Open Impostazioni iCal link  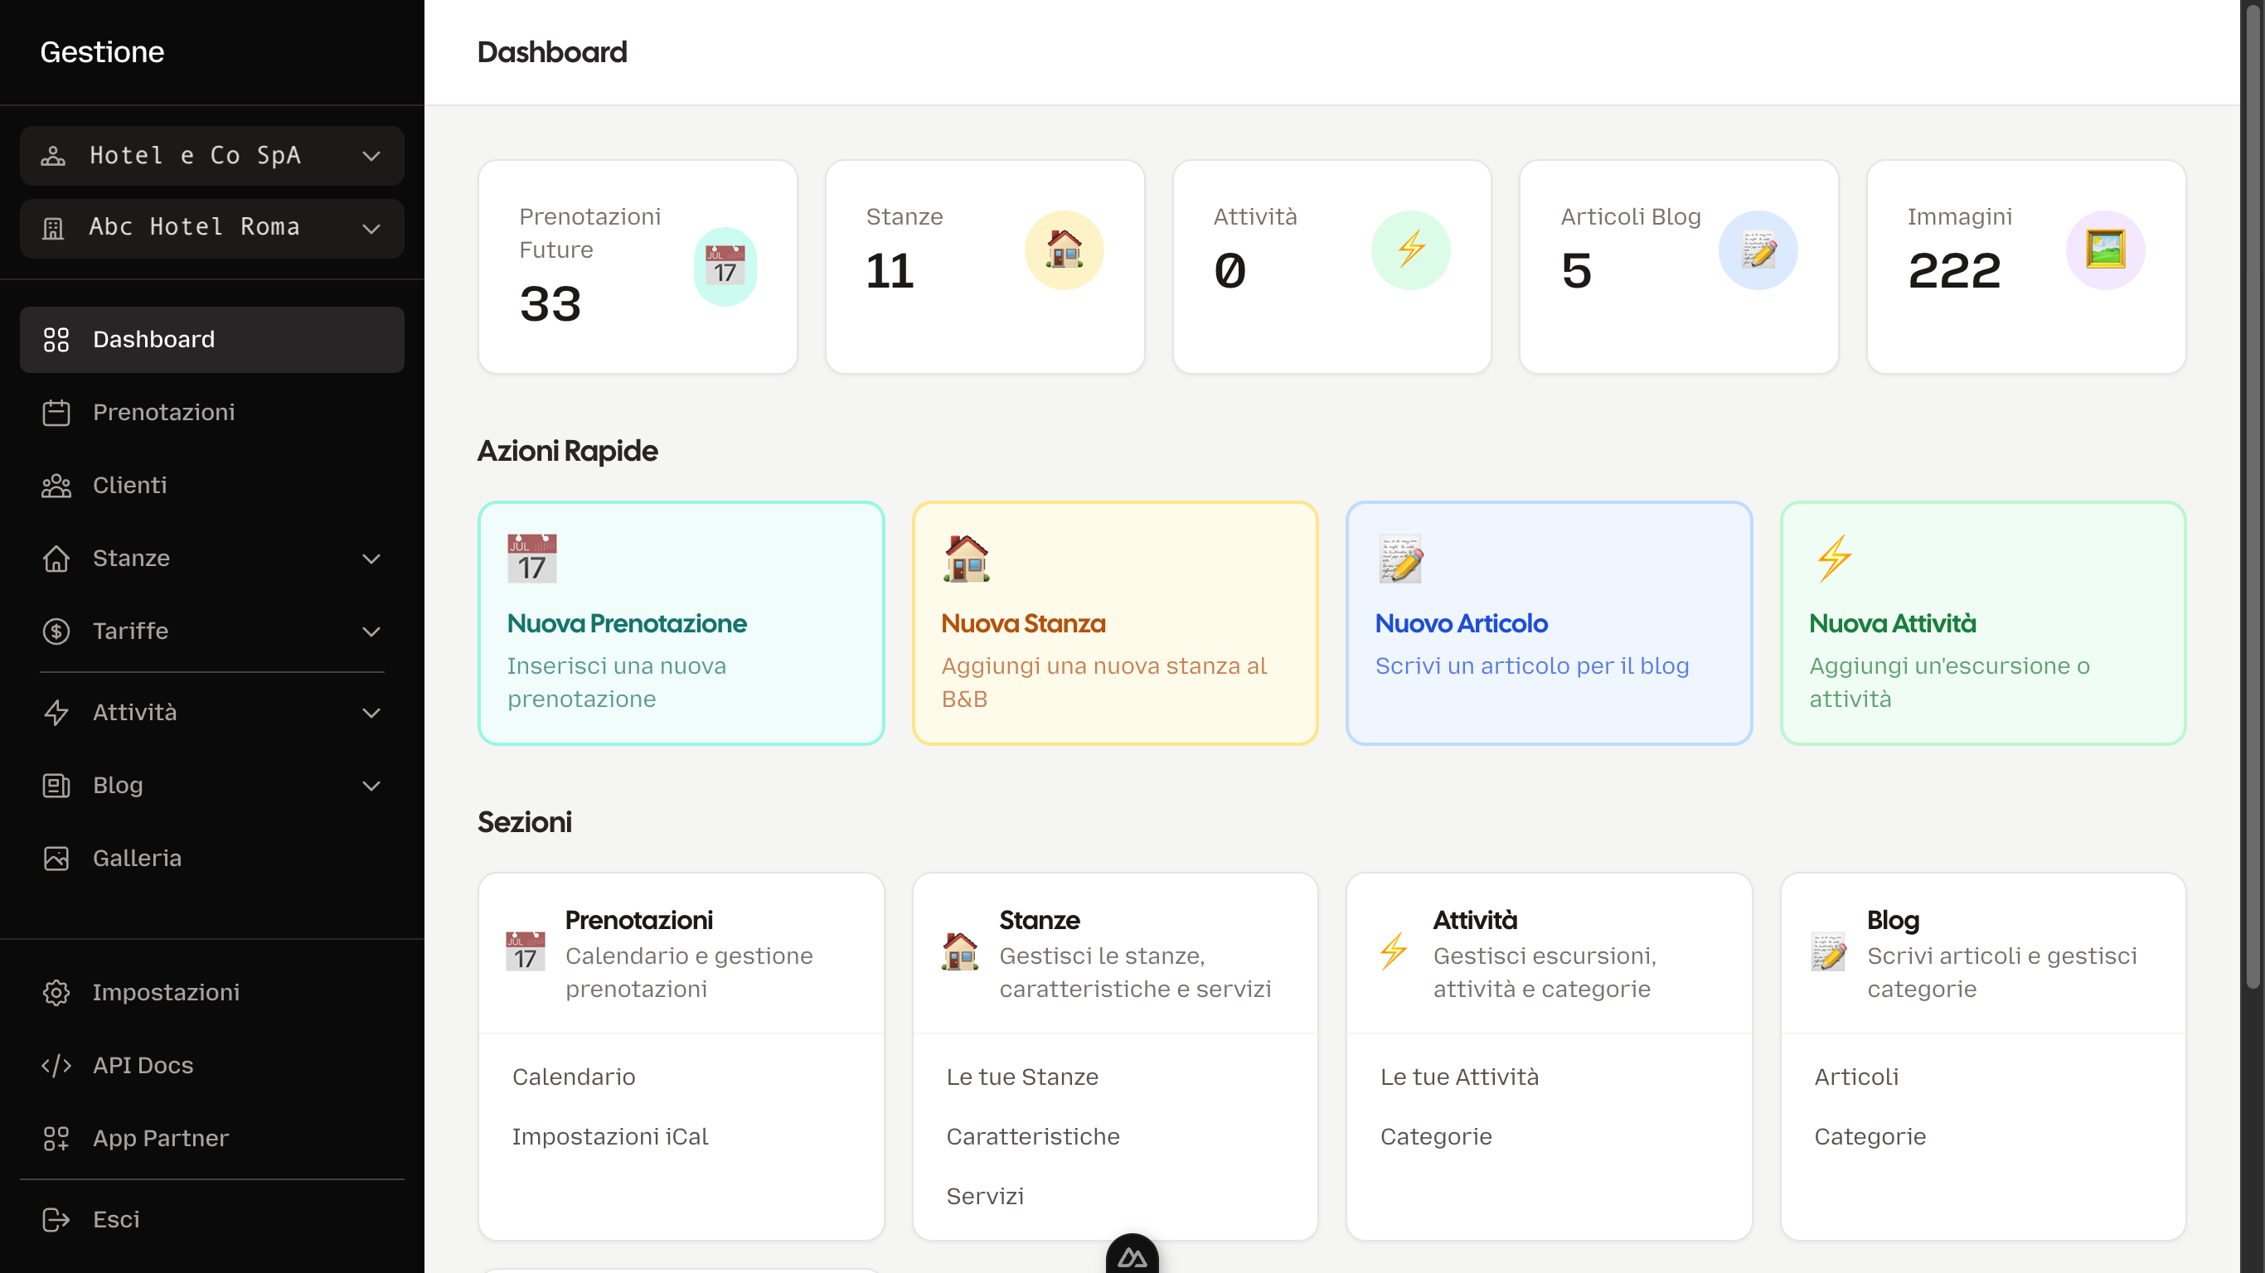point(610,1137)
